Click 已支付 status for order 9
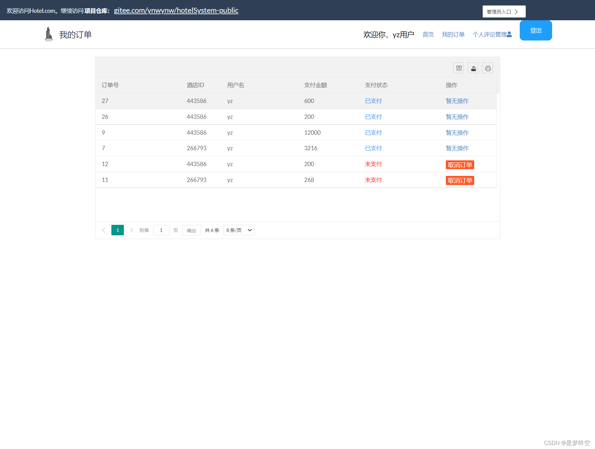 coord(373,133)
